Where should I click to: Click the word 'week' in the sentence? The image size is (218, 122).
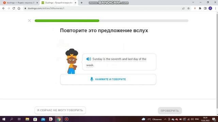coord(90,65)
